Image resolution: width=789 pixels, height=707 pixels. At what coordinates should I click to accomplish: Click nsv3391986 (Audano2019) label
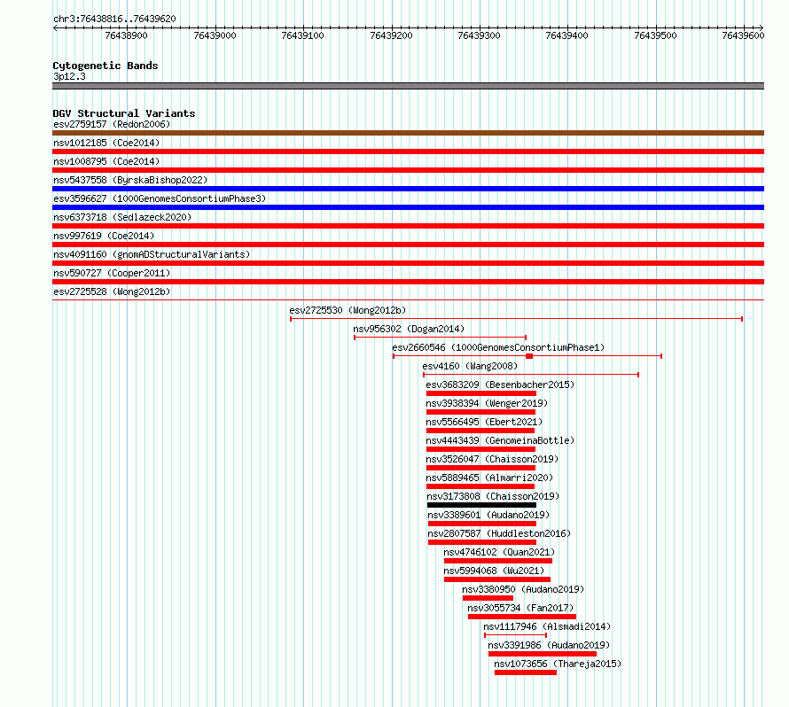tap(549, 645)
